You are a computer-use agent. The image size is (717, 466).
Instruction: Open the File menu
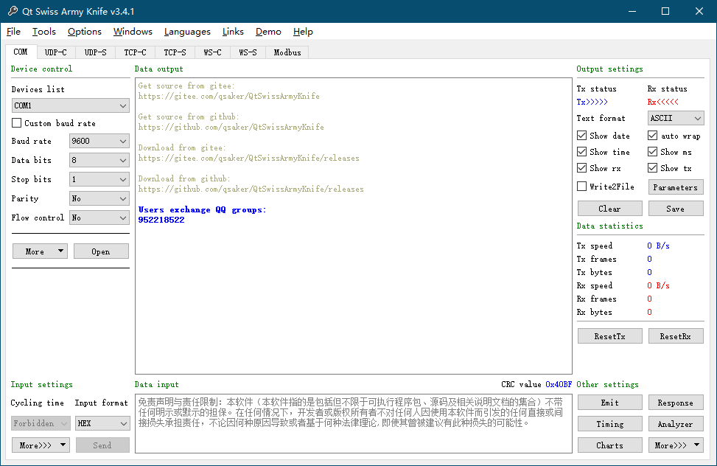[x=14, y=32]
